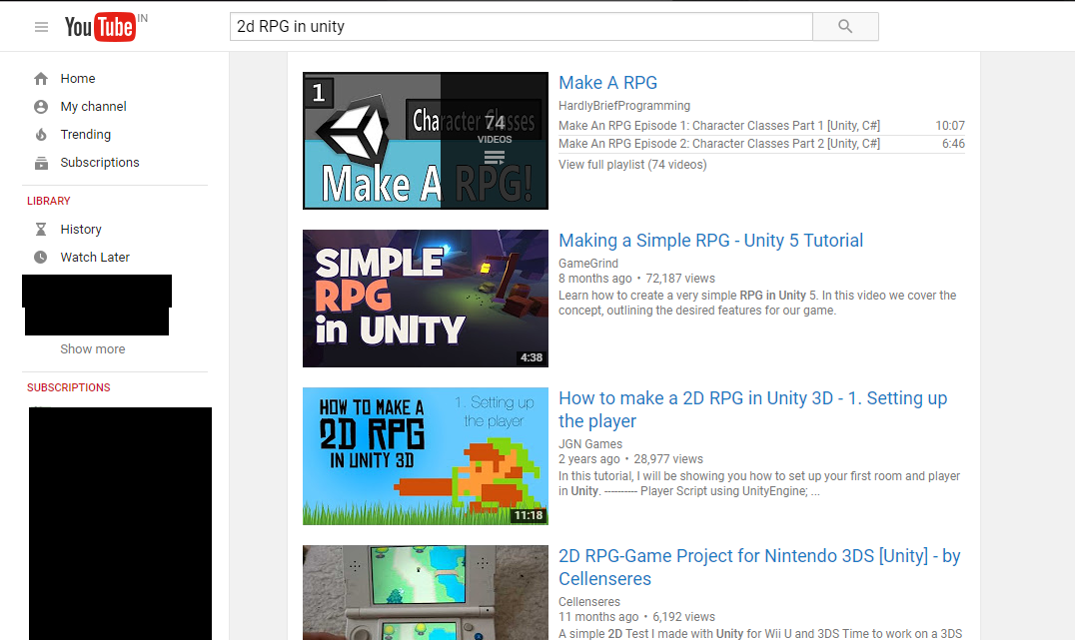Viewport: 1075px width, 640px height.
Task: Visit the Cellenseres channel link
Action: coord(589,602)
